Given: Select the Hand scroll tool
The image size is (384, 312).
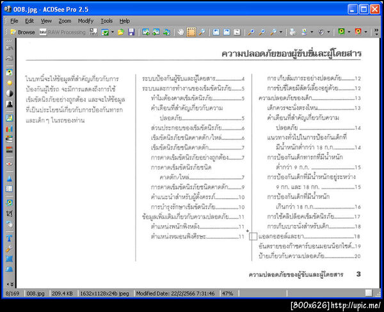Looking at the screenshot, I should 180,32.
